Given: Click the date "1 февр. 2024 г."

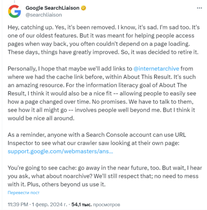Looking at the screenshot, I should pyautogui.click(x=50, y=204).
